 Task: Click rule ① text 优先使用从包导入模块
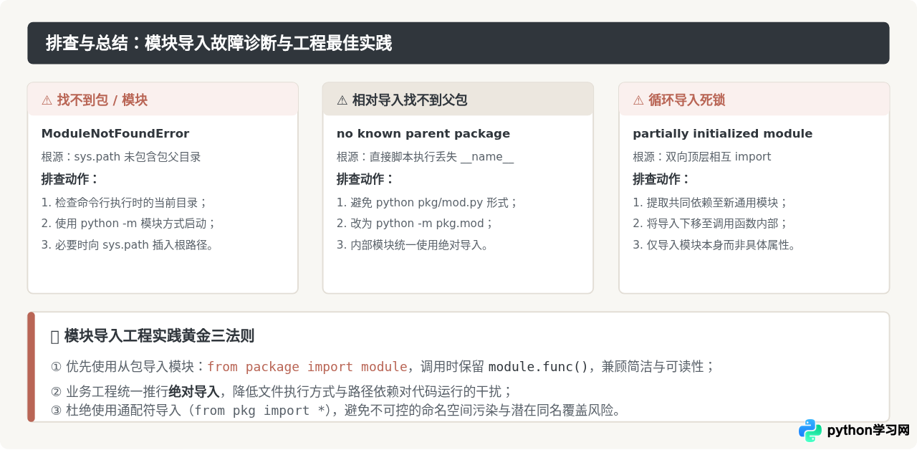[x=129, y=367]
